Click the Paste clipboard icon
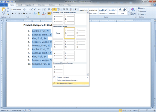 point(4,10)
